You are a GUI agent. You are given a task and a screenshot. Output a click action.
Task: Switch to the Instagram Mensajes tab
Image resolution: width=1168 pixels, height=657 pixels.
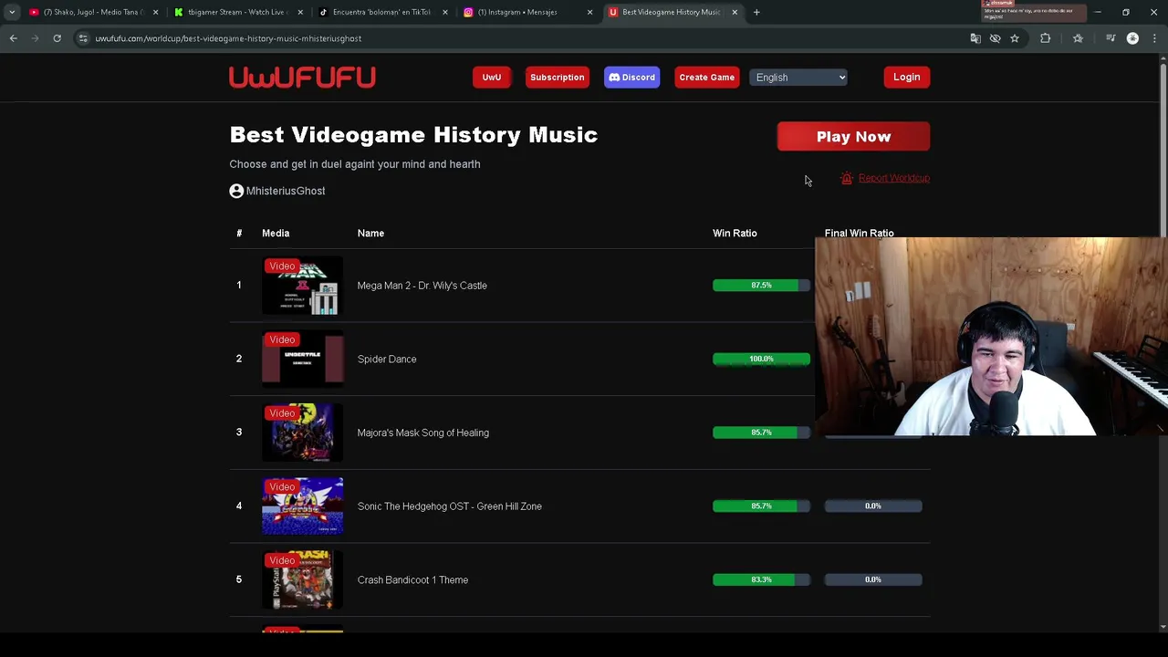(x=527, y=12)
